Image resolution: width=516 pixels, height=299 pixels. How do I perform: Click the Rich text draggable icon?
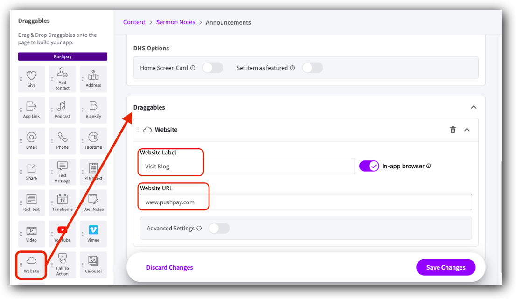click(x=31, y=202)
